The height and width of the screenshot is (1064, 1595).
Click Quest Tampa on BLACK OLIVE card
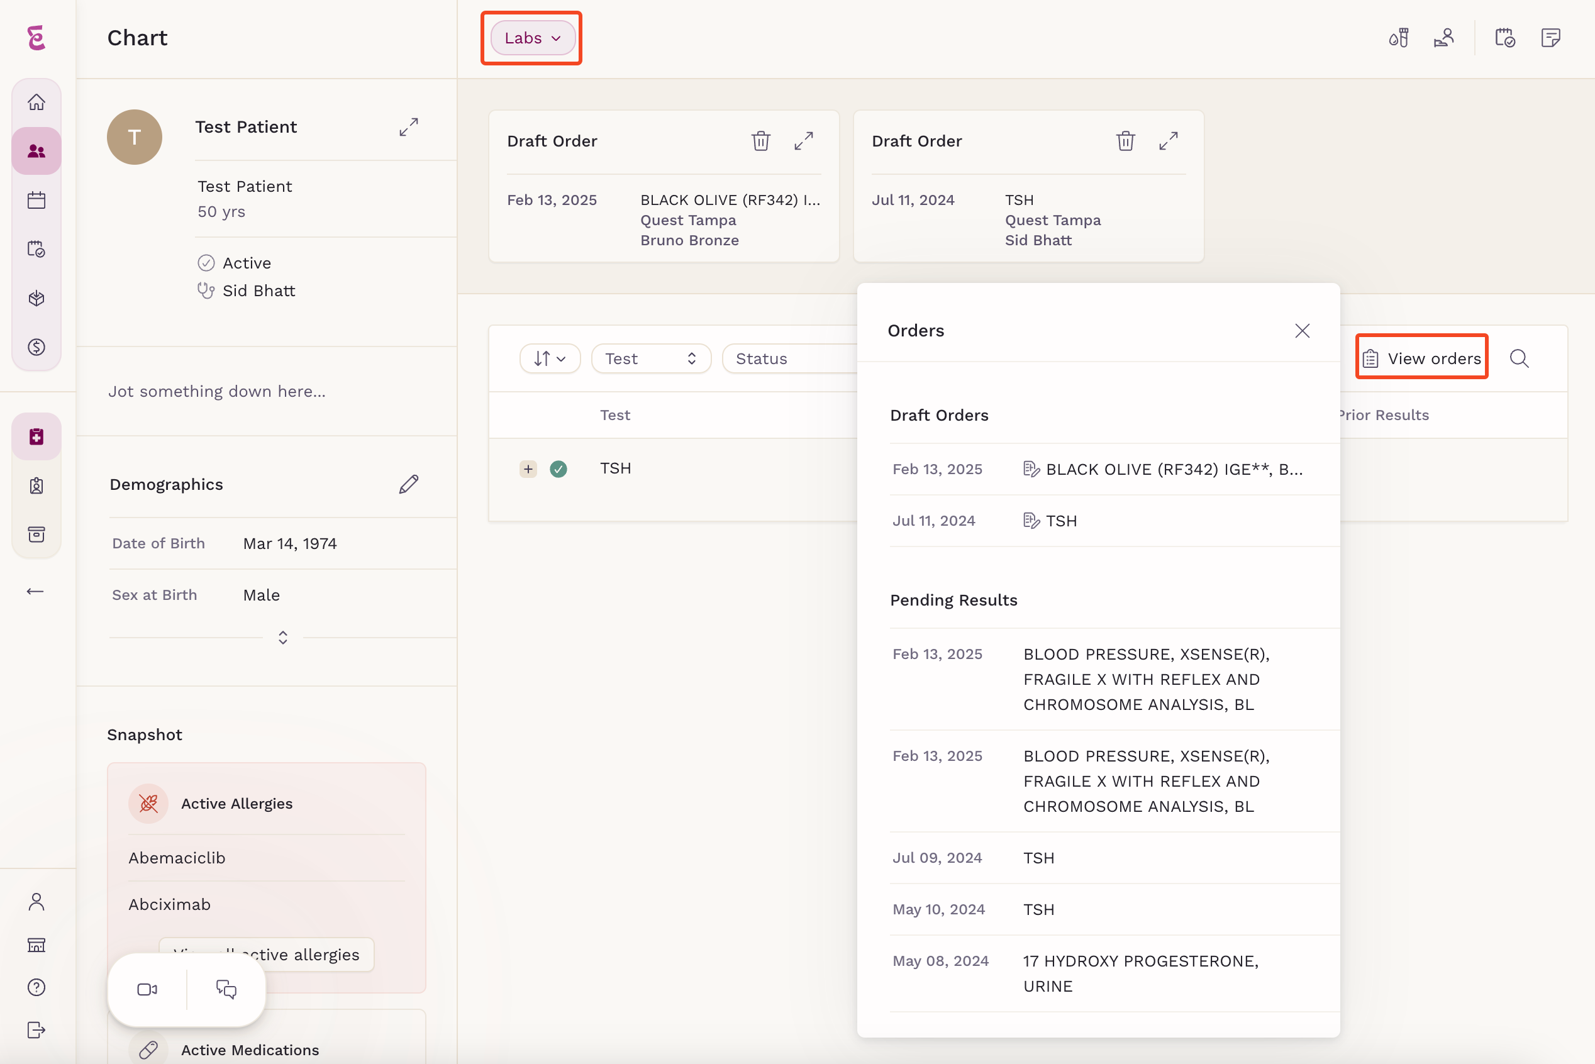688,220
